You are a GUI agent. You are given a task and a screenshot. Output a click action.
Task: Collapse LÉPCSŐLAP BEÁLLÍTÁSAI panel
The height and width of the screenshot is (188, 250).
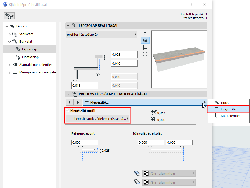pos(68,26)
